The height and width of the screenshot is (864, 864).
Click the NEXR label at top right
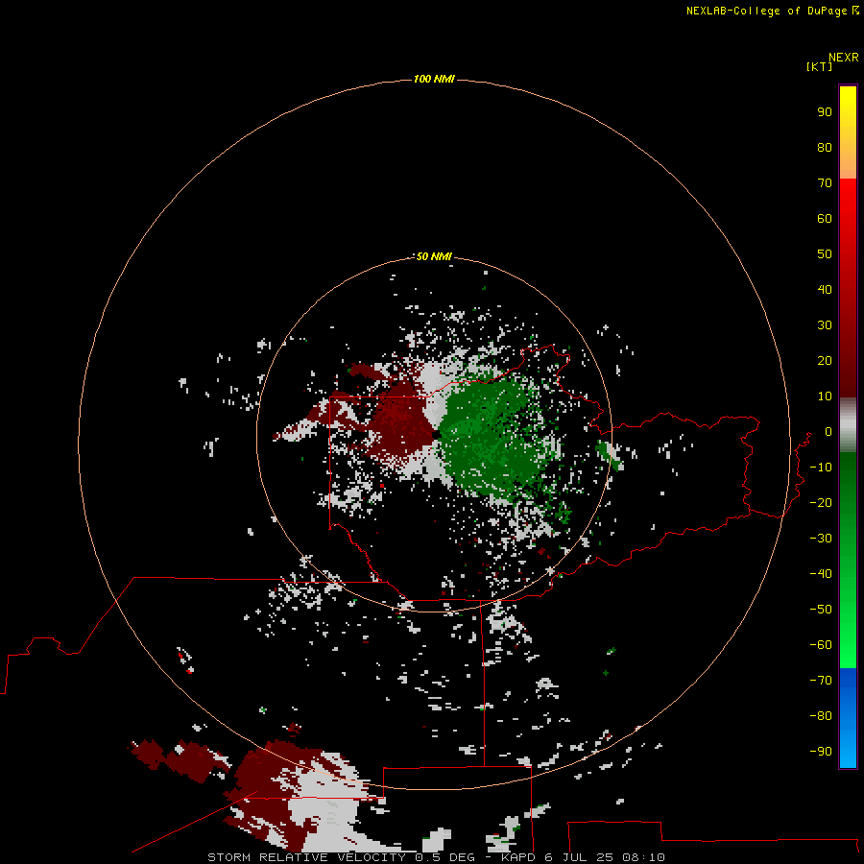click(x=843, y=58)
